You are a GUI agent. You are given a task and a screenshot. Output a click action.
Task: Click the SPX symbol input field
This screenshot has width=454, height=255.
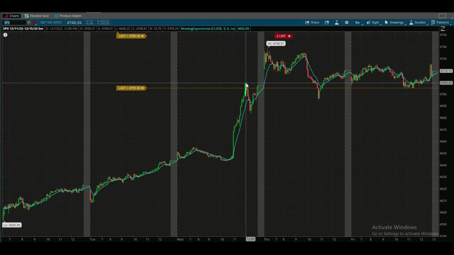15,22
